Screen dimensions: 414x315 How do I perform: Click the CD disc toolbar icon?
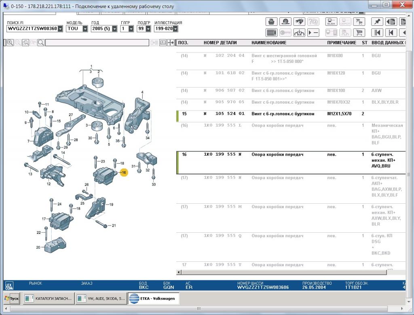tap(285, 22)
